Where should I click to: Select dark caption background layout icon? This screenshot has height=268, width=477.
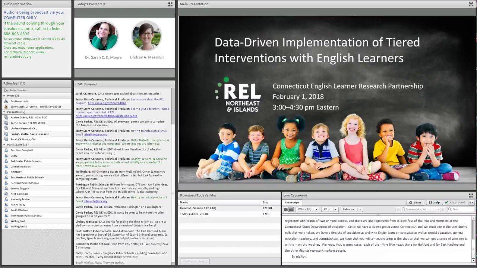point(291,210)
